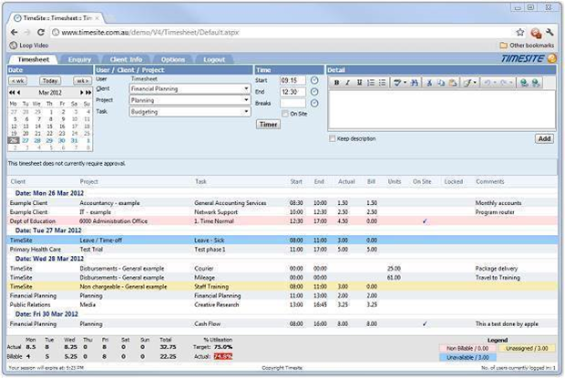Click the format stripper brush icon
The width and height of the screenshot is (565, 378).
tap(467, 83)
